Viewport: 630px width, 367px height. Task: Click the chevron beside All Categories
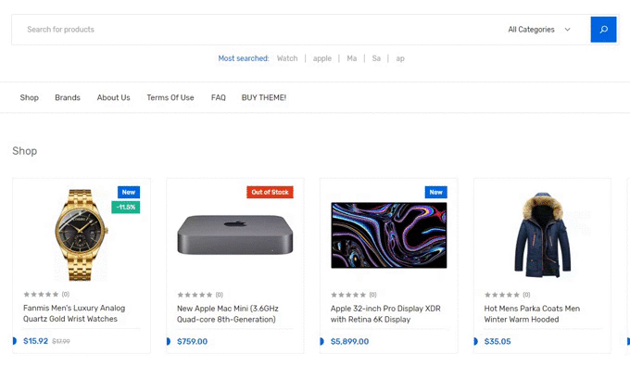click(x=567, y=30)
